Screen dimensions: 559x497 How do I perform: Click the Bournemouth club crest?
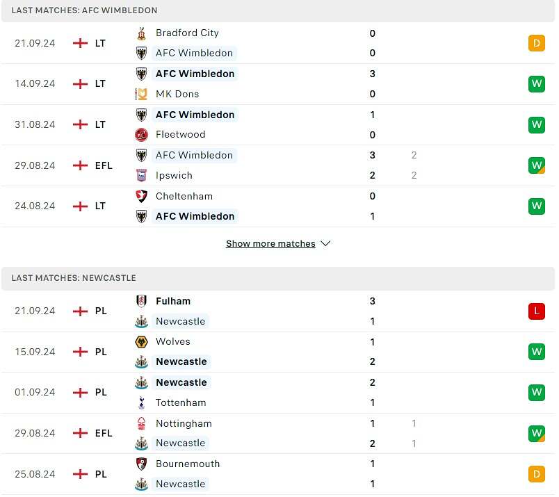(x=142, y=464)
